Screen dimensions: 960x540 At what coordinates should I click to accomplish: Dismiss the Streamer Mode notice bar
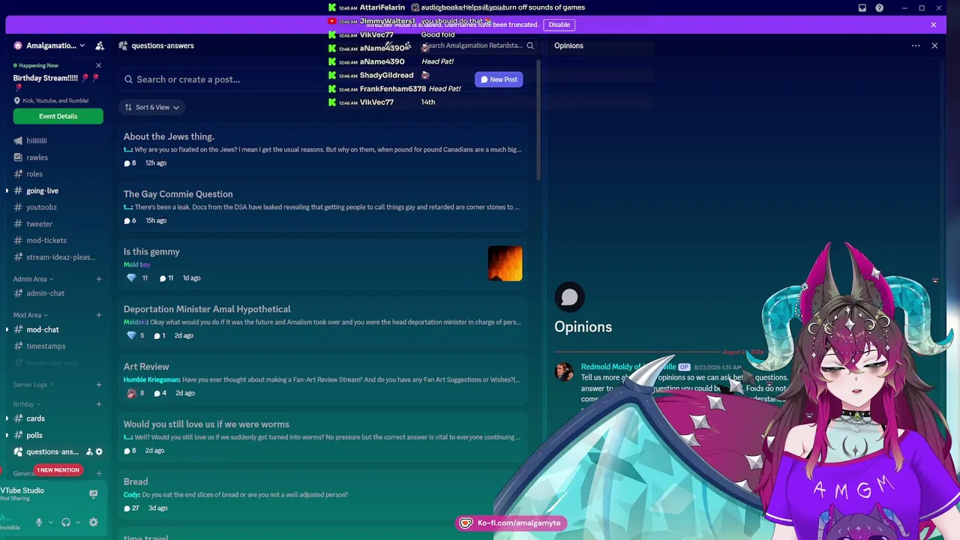click(934, 25)
